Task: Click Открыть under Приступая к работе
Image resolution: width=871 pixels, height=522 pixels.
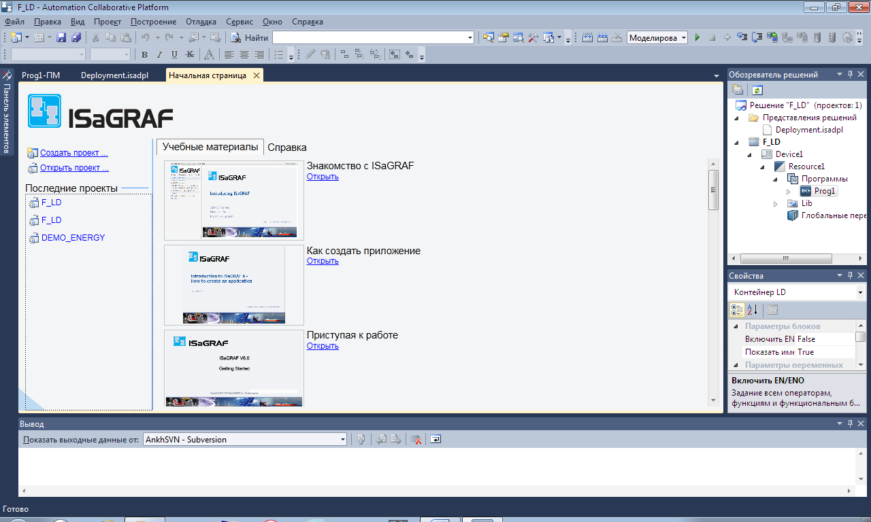Action: [323, 346]
